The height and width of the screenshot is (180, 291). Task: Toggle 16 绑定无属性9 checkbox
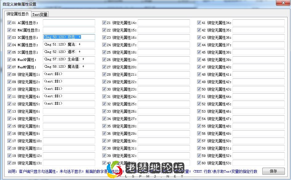coord(9,134)
